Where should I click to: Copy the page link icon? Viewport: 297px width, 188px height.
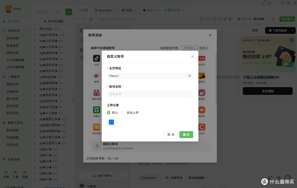click(x=220, y=19)
